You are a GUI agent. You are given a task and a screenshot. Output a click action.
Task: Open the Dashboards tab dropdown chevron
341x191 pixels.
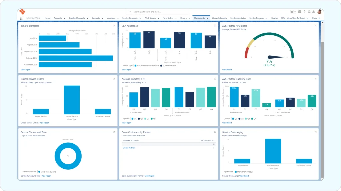(x=207, y=18)
